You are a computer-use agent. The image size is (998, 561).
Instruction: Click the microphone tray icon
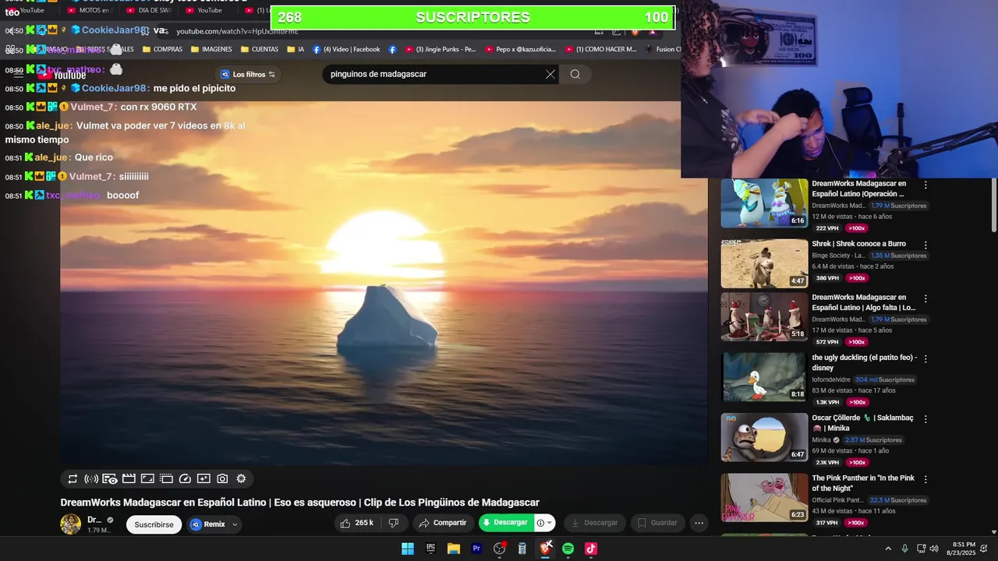904,549
